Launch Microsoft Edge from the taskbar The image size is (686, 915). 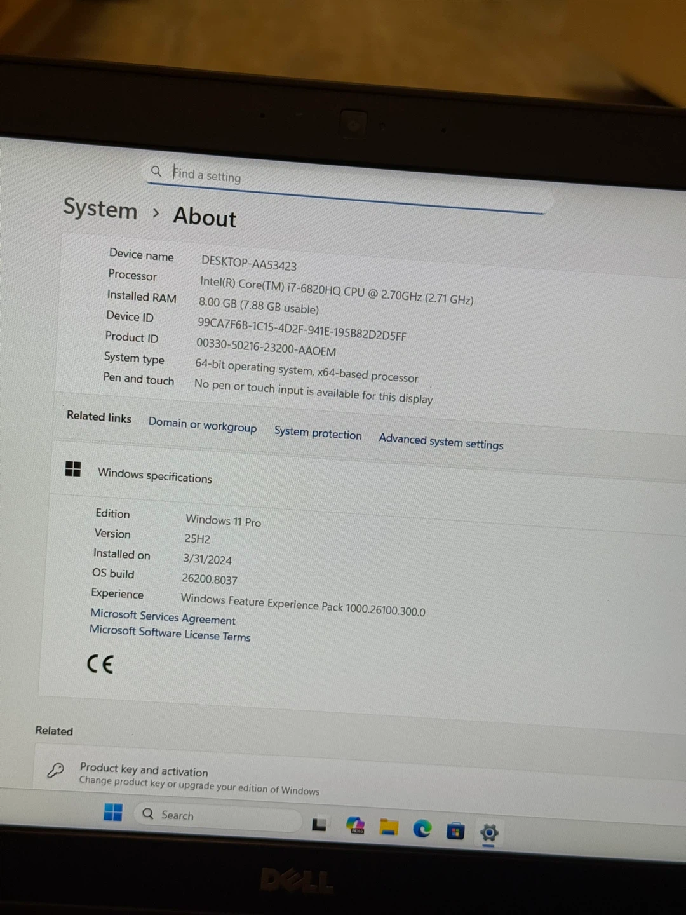coord(422,829)
